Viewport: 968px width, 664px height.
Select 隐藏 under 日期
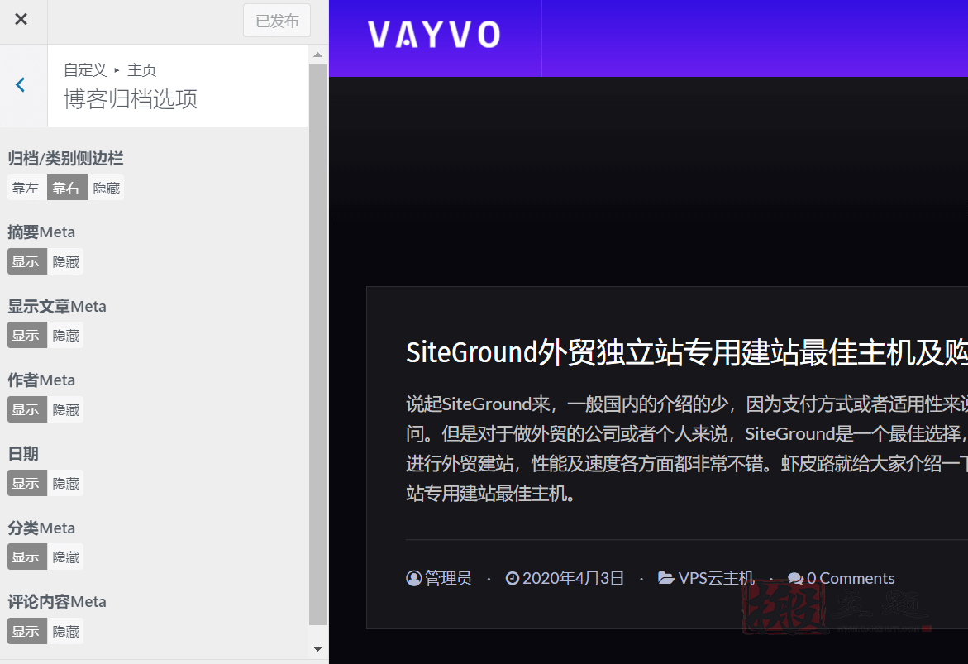point(65,483)
